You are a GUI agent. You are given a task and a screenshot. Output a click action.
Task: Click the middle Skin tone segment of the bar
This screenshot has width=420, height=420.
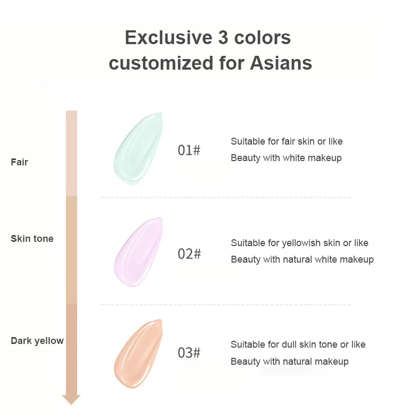tap(71, 250)
